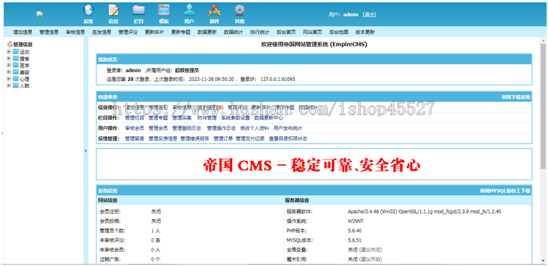
Task: Open the 插件 tools icon
Action: (214, 10)
